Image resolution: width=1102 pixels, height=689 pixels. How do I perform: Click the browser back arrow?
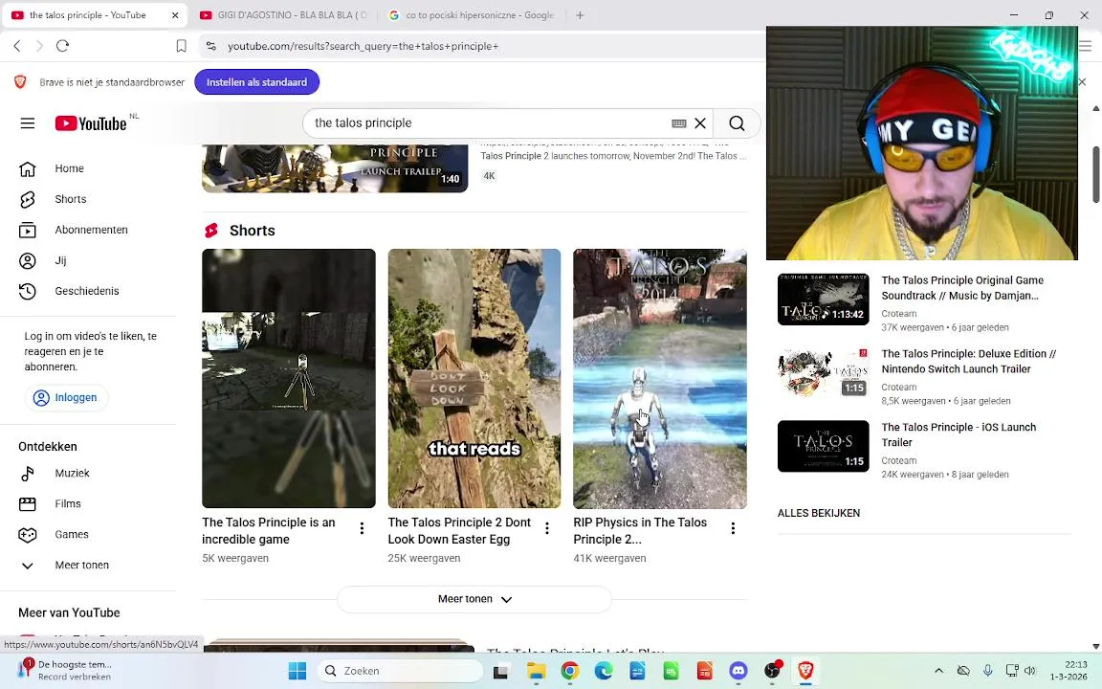(17, 46)
